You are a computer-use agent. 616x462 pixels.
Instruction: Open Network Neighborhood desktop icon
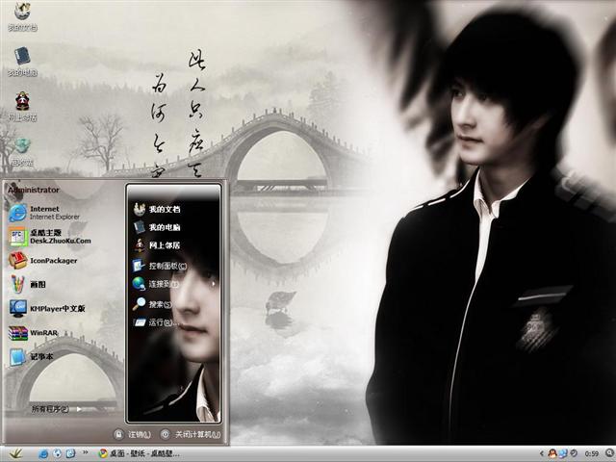[x=22, y=107]
